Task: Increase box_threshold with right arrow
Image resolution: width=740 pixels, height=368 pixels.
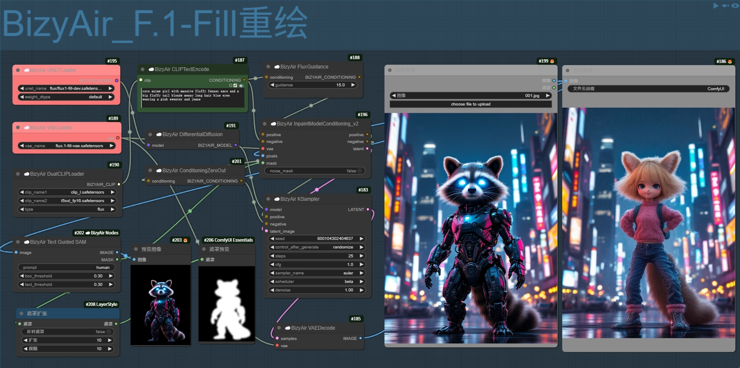Action: coord(111,276)
